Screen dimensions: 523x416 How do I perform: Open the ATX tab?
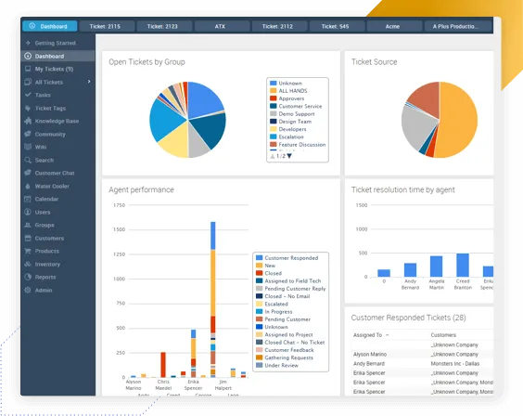point(223,26)
